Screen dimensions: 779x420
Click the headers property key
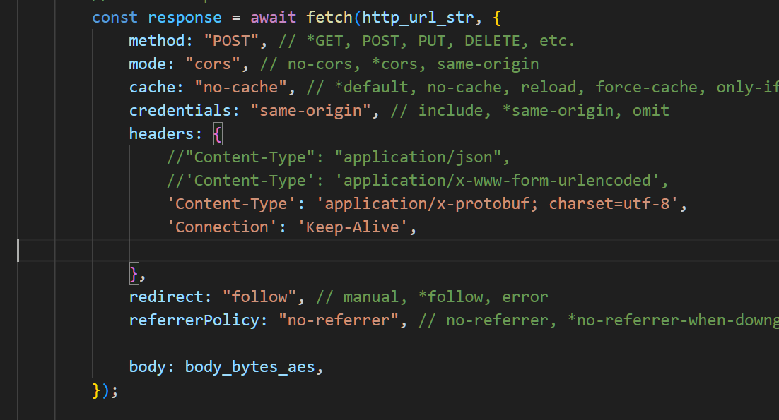[x=161, y=133]
